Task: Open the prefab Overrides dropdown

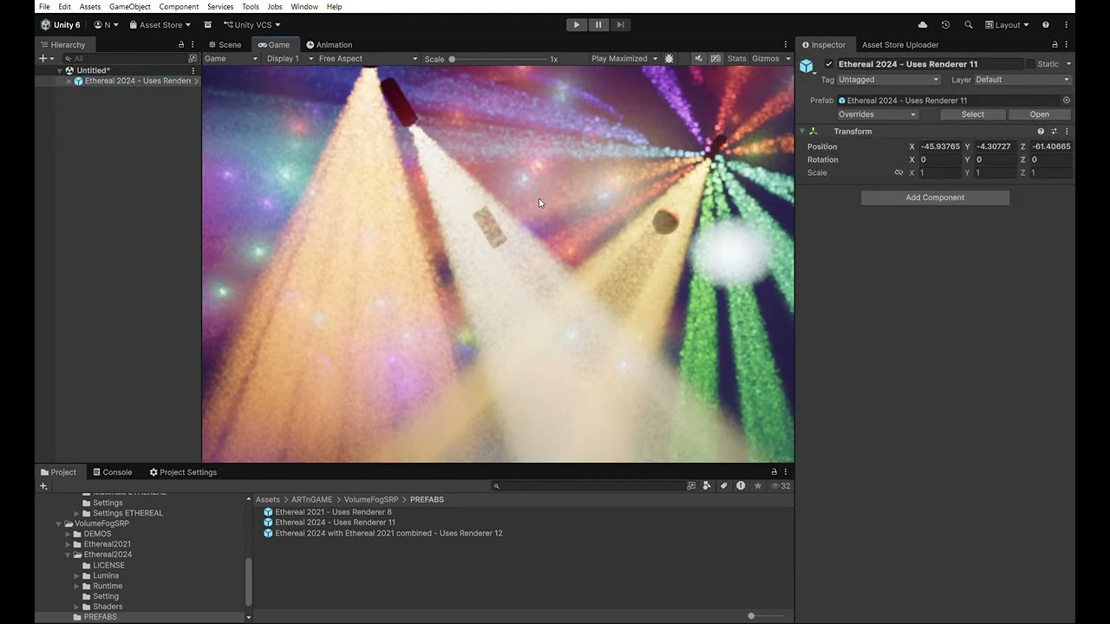Action: coord(878,114)
